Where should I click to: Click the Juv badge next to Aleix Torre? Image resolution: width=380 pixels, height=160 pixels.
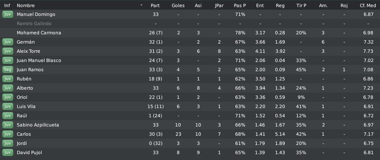(8, 51)
